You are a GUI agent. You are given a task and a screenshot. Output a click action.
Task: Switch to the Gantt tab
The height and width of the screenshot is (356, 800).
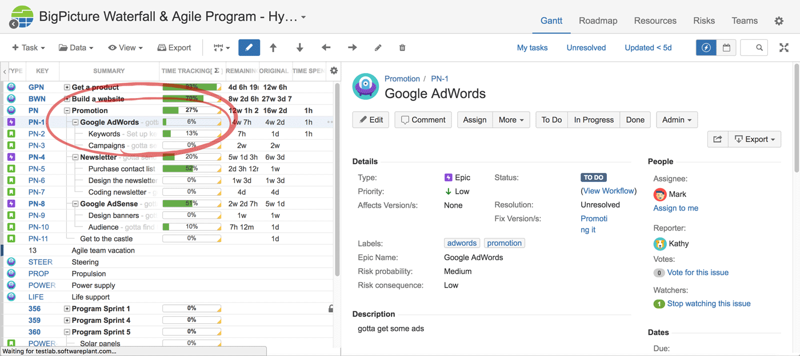551,21
